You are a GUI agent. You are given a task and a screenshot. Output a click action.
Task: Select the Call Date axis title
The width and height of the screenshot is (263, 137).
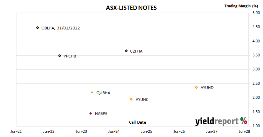point(137,122)
